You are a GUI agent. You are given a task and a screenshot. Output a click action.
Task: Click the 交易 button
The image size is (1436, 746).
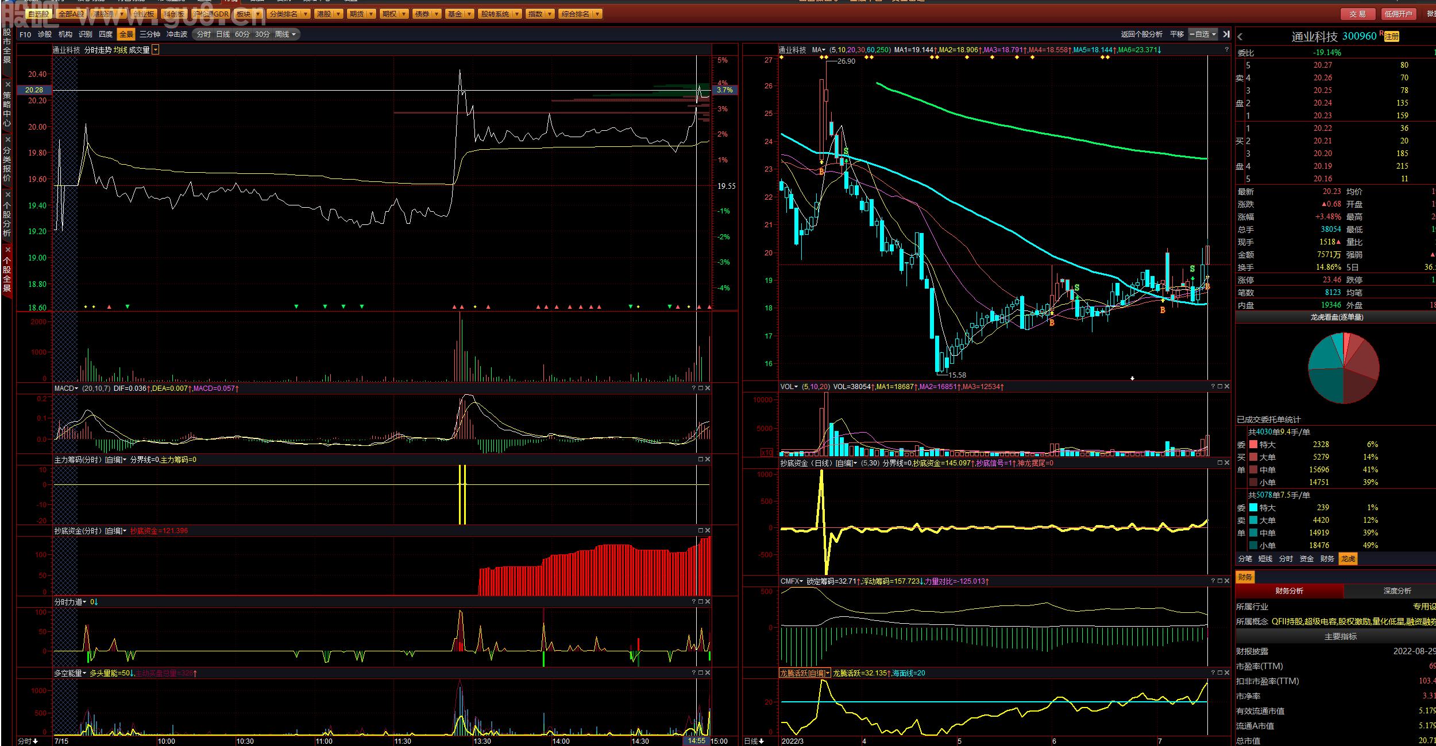coord(1357,14)
